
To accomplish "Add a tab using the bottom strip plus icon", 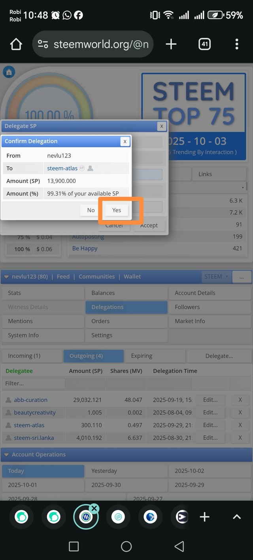I will (x=204, y=517).
